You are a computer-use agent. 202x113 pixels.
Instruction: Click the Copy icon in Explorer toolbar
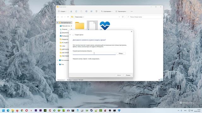click(x=76, y=11)
